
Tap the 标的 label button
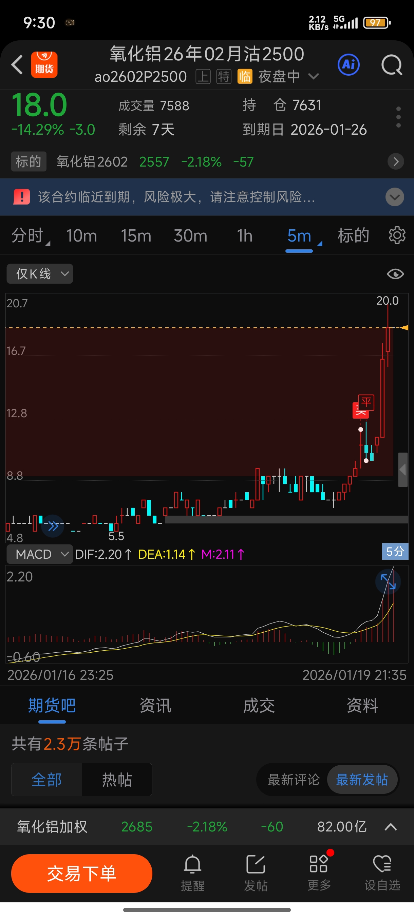coord(29,162)
